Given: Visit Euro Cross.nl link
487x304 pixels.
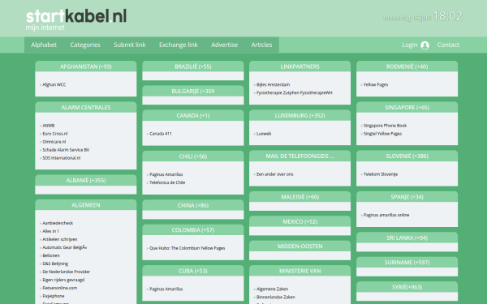Looking at the screenshot, I should (55, 134).
